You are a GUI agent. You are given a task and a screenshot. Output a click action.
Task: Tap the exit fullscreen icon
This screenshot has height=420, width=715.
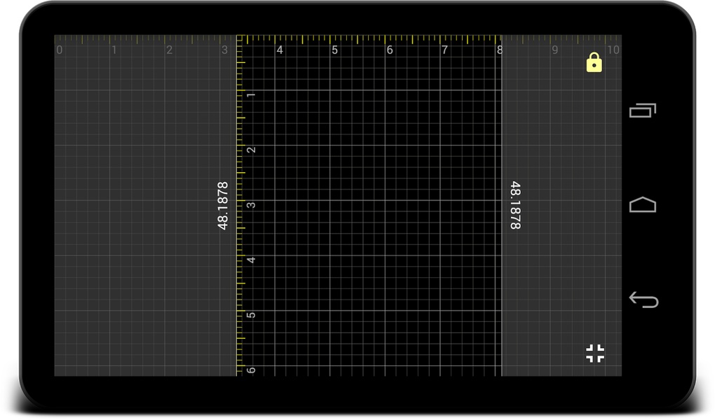pos(595,353)
